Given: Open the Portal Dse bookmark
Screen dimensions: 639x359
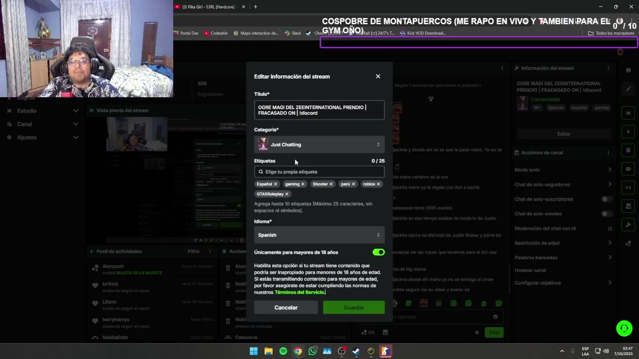Looking at the screenshot, I should click(x=186, y=33).
